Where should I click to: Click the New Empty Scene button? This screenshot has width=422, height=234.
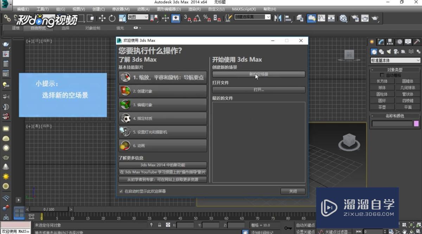258,74
